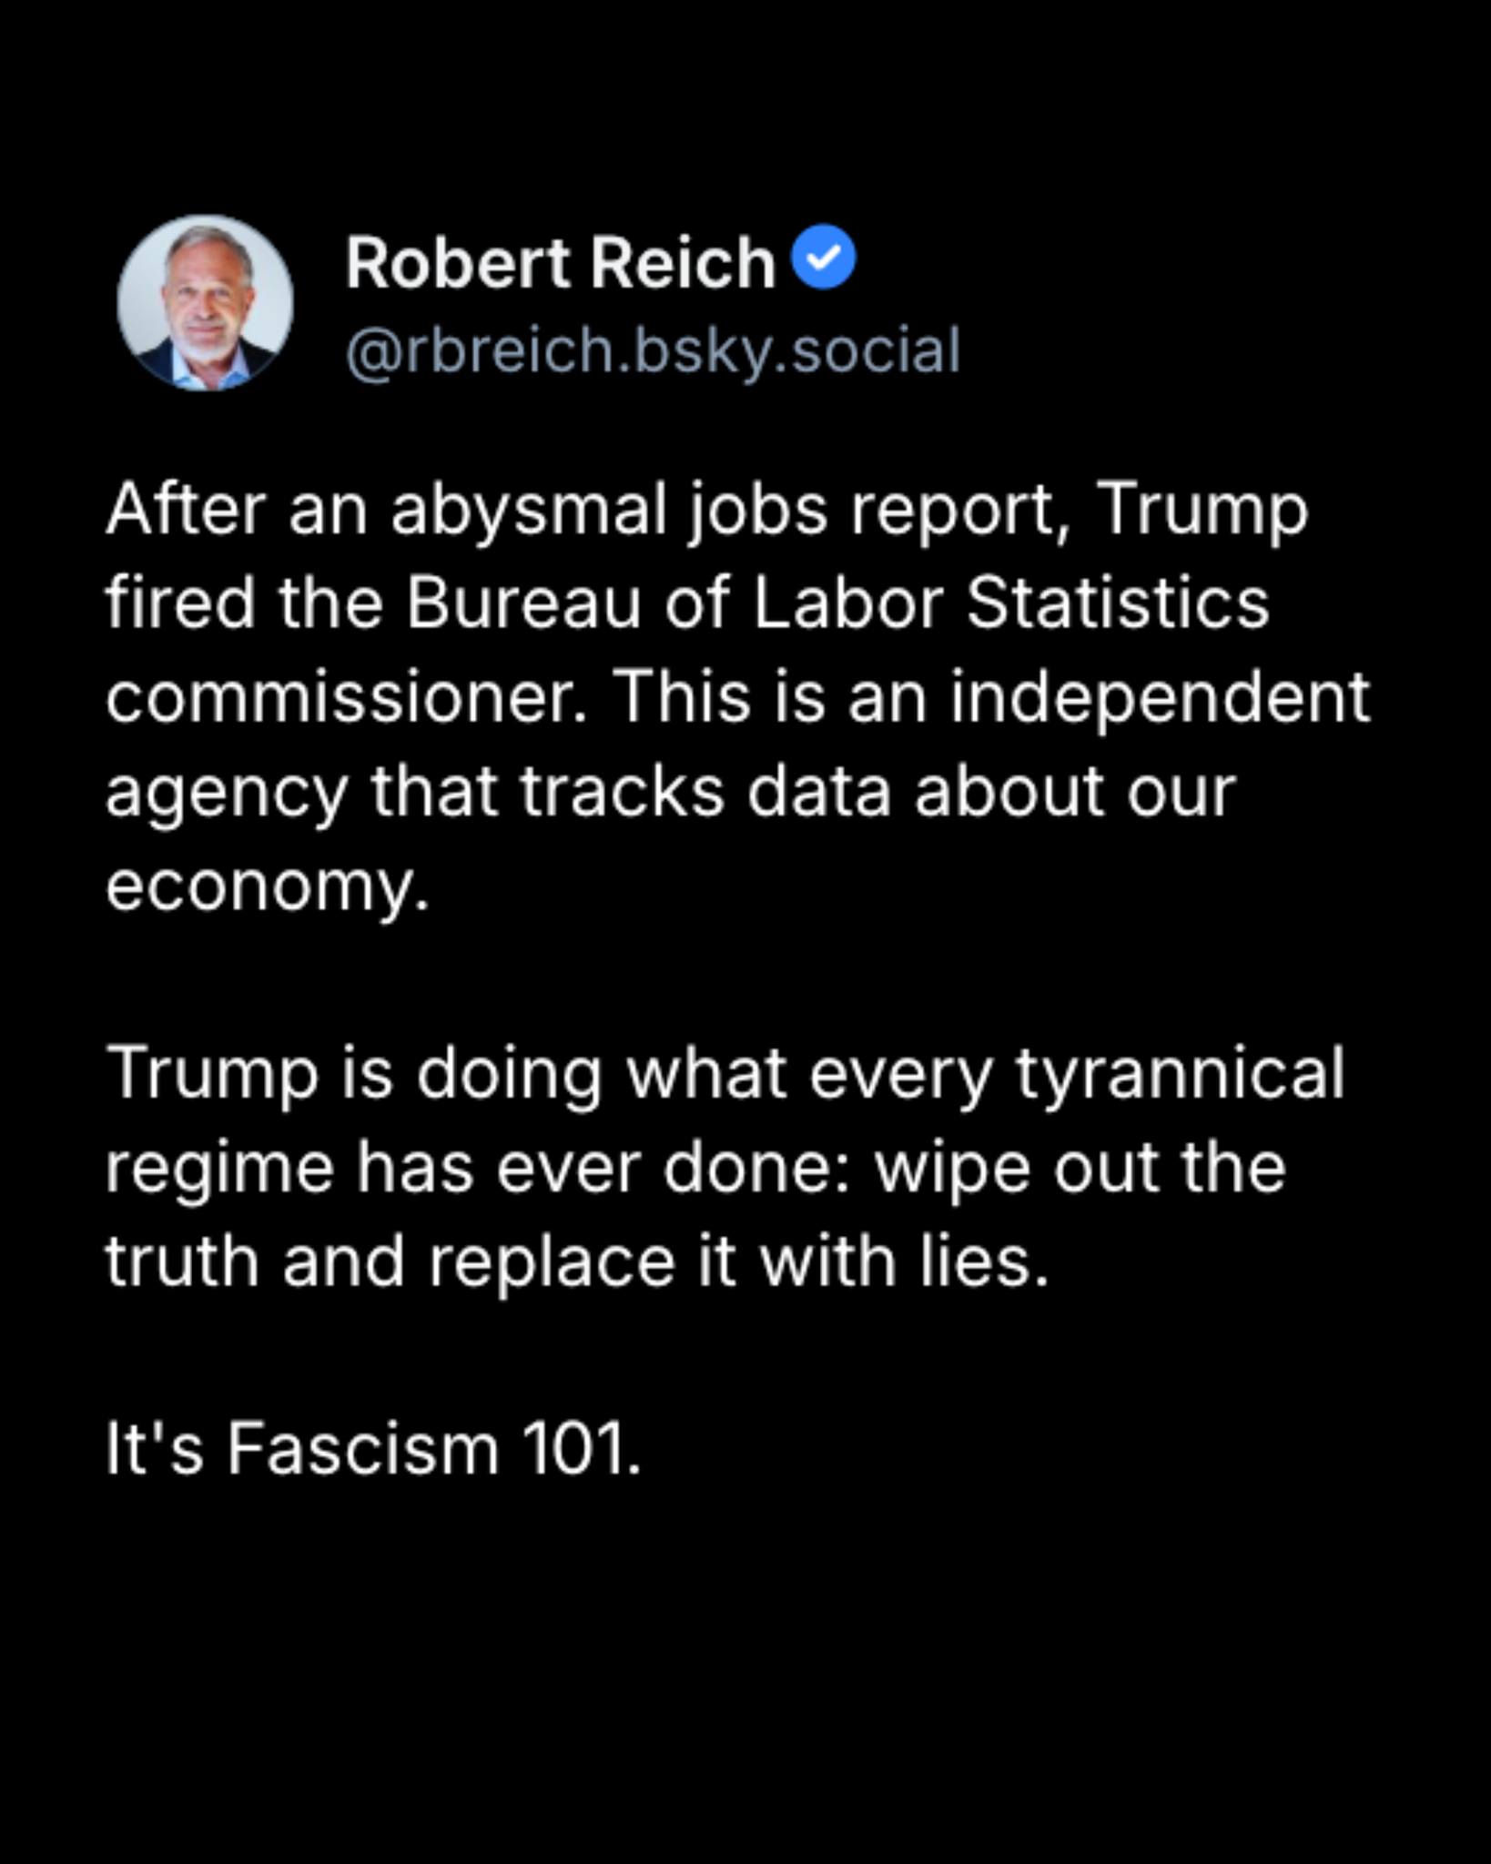Click the phrase 'Bureau of Labor Statistics'

(x=837, y=603)
